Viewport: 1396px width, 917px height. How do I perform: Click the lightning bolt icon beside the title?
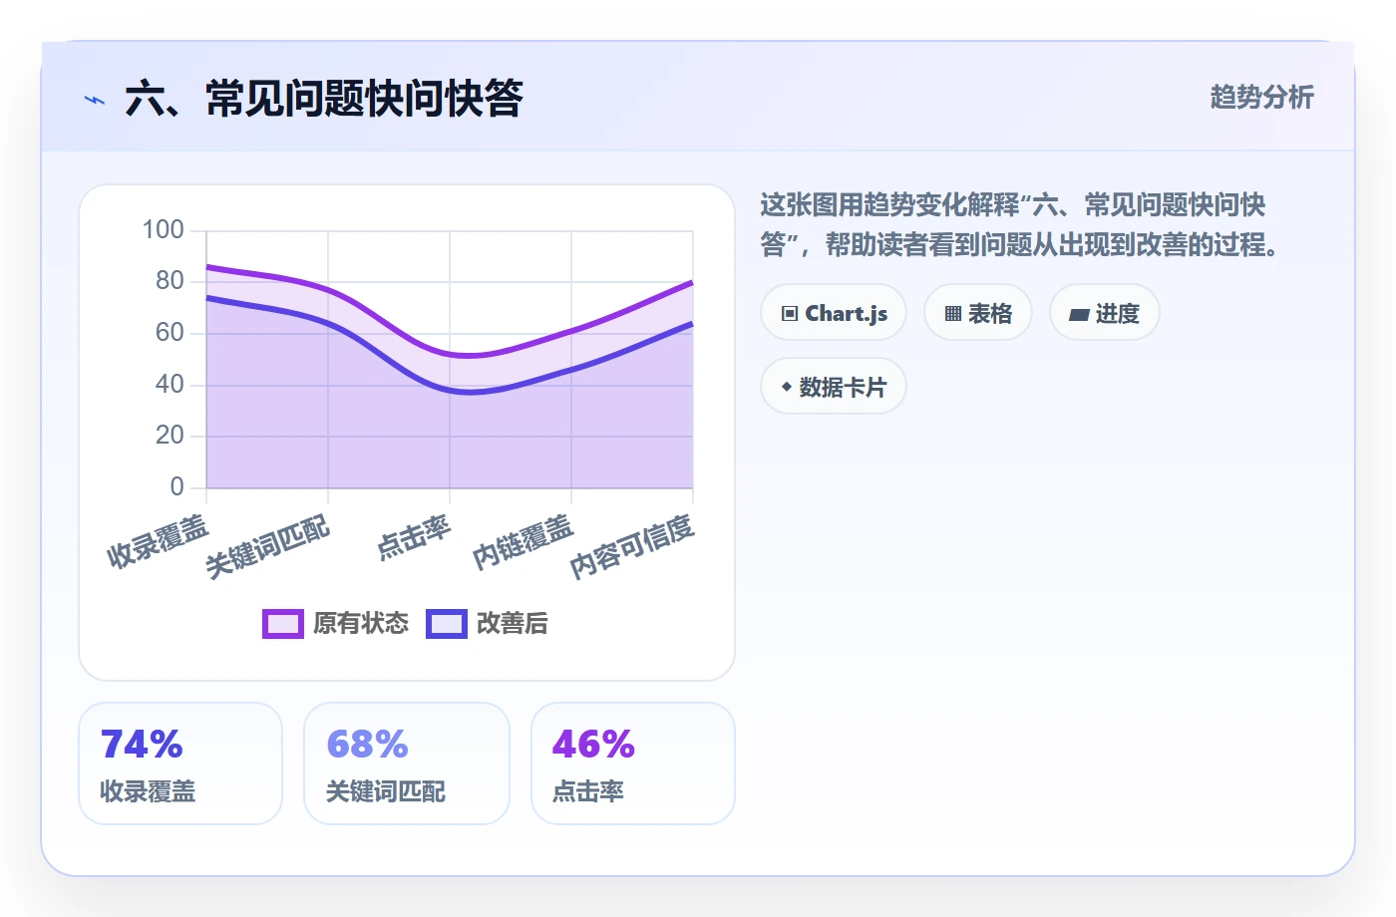(95, 100)
